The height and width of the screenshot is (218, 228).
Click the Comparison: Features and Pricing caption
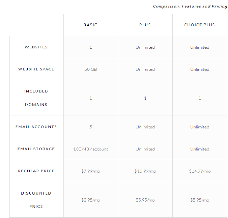(x=190, y=6)
